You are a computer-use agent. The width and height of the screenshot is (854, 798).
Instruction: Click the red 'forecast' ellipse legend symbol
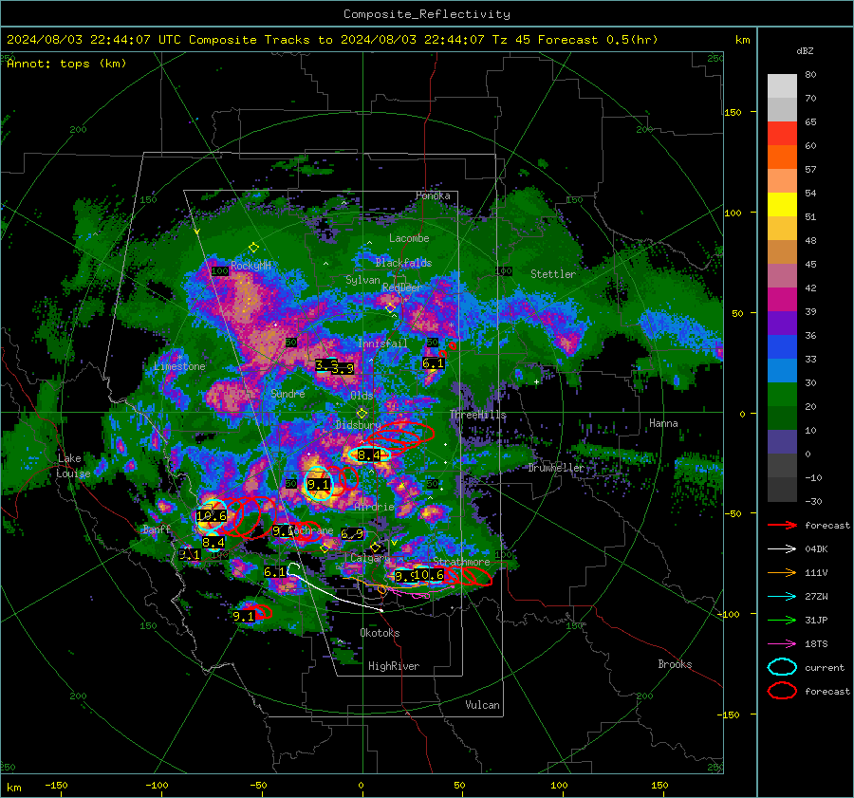(782, 691)
